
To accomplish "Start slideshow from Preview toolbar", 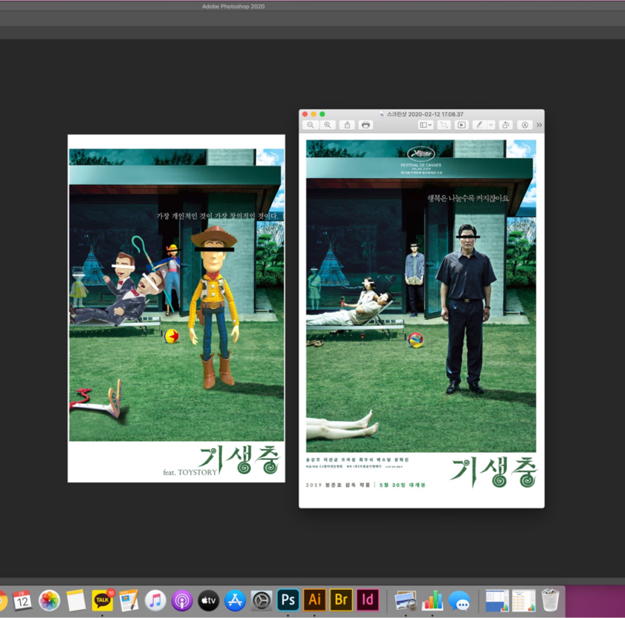I will pyautogui.click(x=461, y=125).
